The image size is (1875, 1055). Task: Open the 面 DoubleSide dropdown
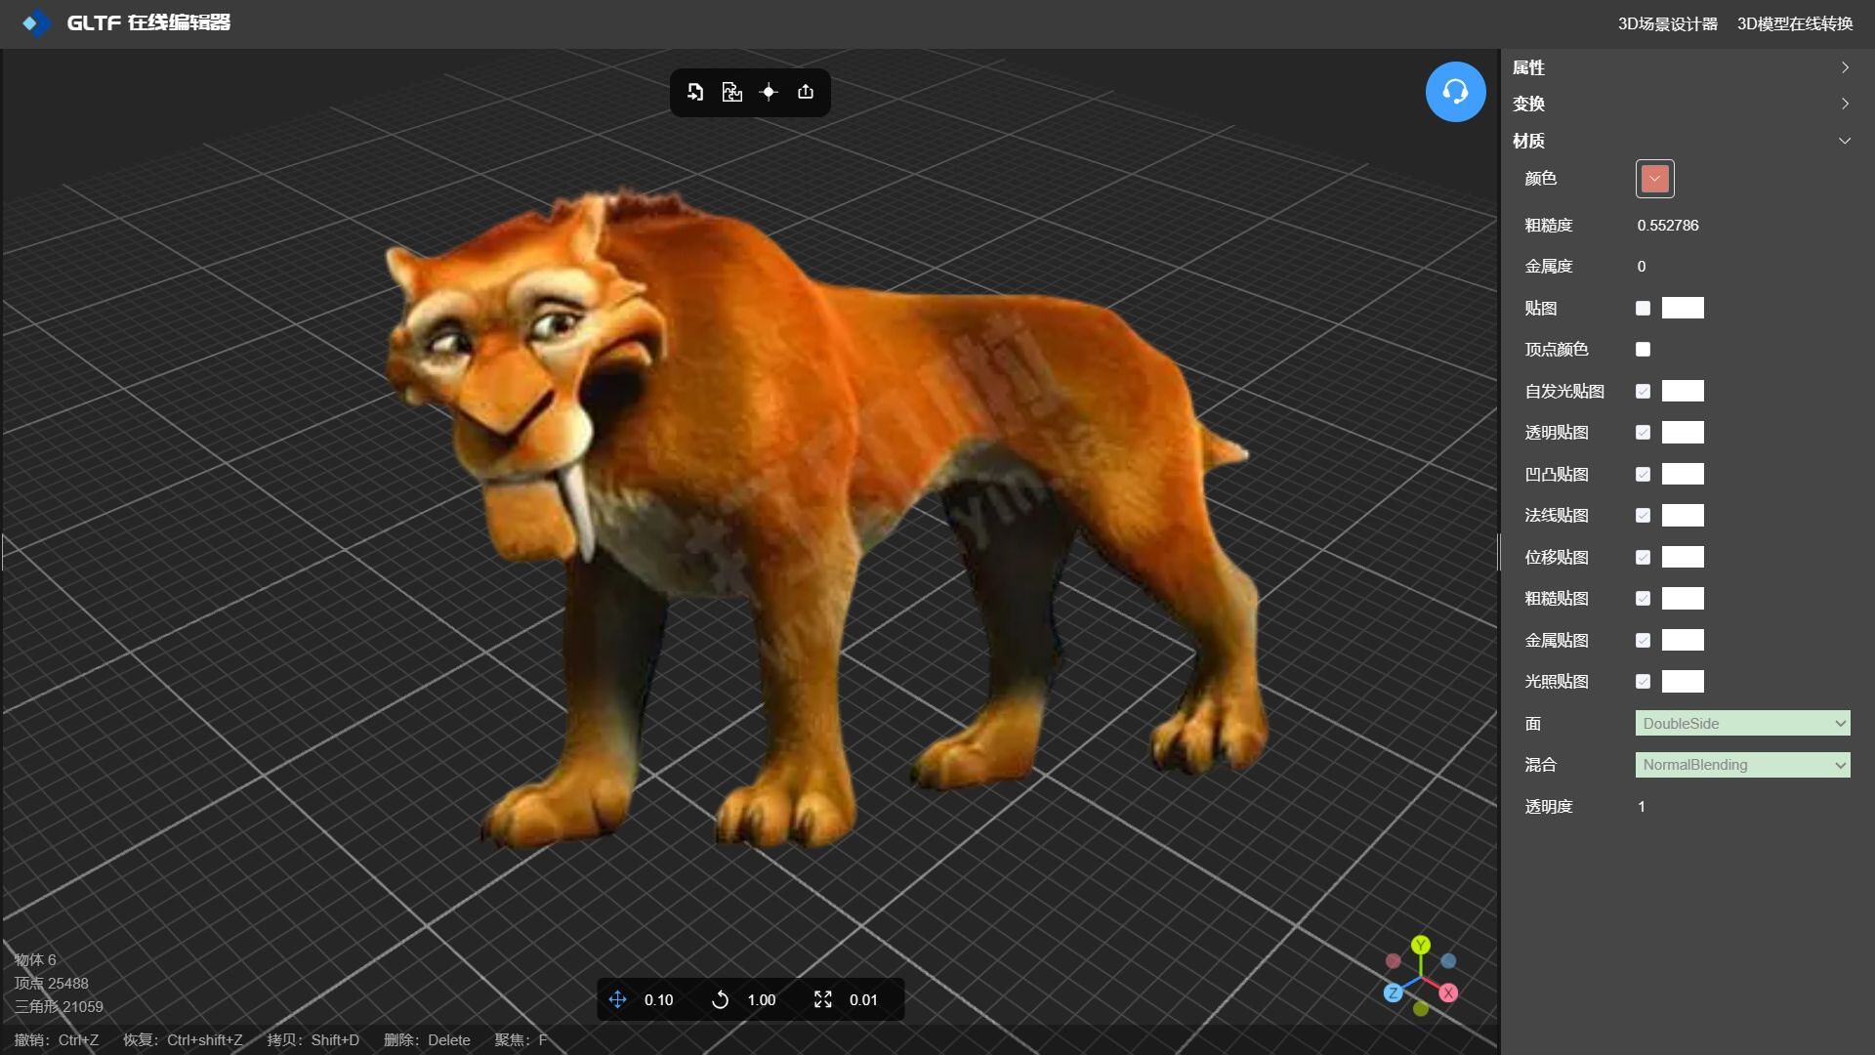coord(1742,723)
